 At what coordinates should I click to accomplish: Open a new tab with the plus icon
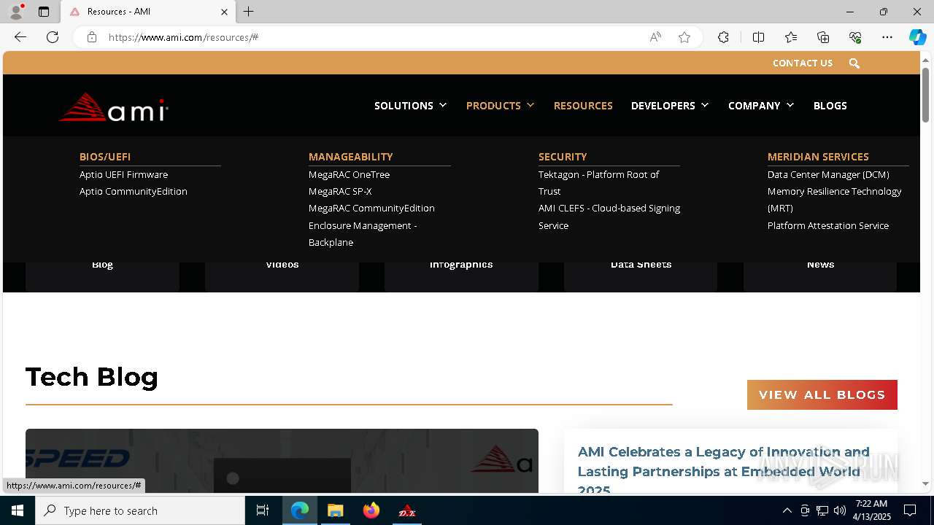click(x=249, y=12)
